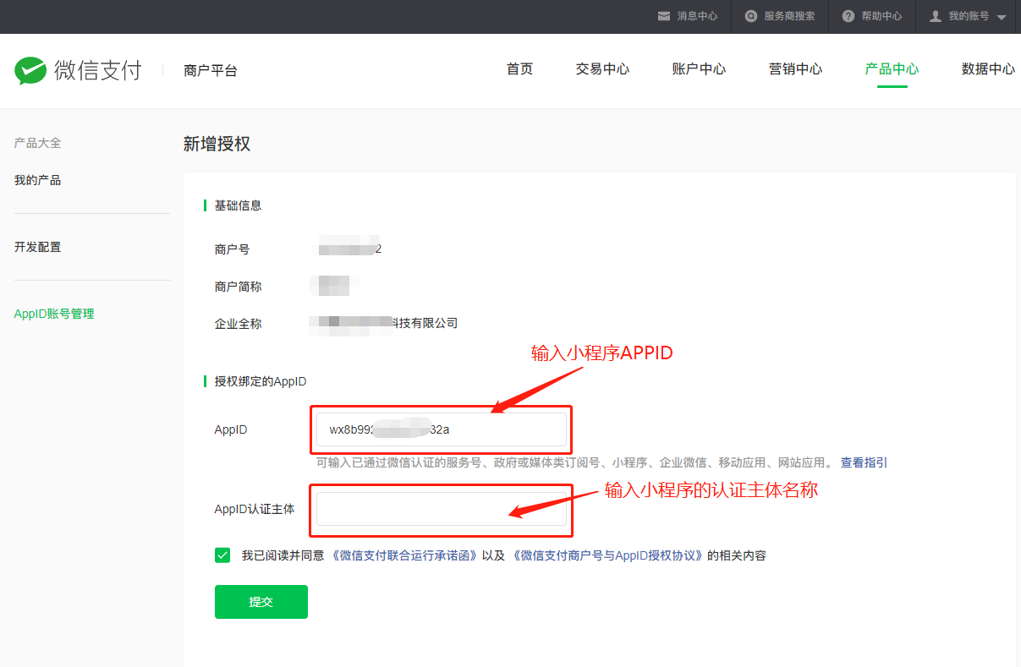
Task: Navigate to 首页 in the top menu
Action: point(519,69)
